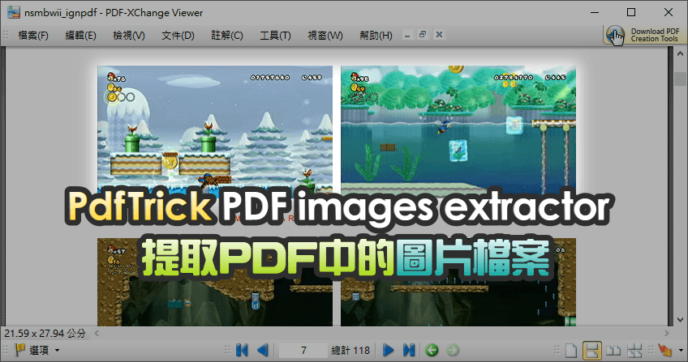
Task: Go to previous page arrow
Action: pyautogui.click(x=262, y=350)
